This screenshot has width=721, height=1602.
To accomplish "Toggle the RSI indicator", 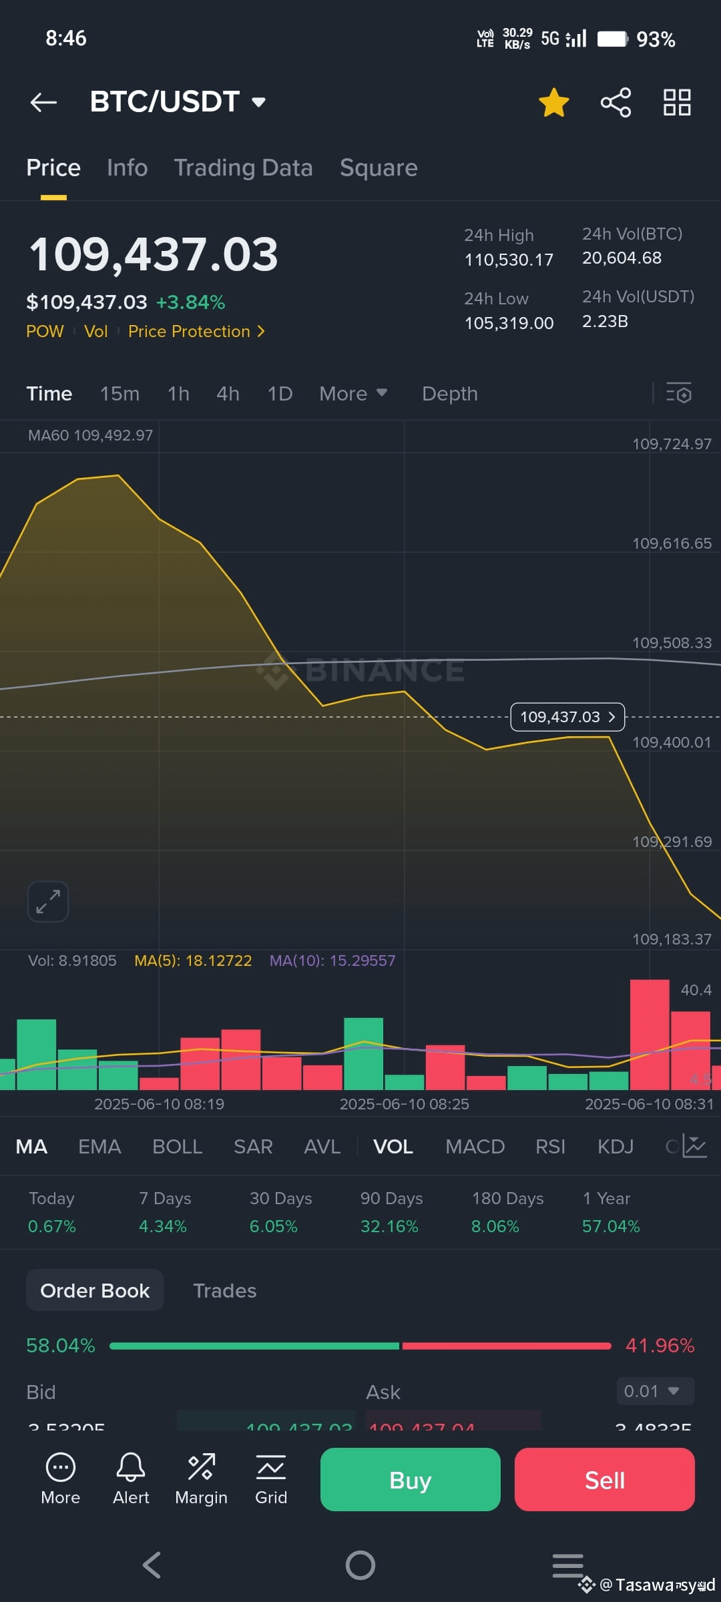I will pyautogui.click(x=550, y=1147).
